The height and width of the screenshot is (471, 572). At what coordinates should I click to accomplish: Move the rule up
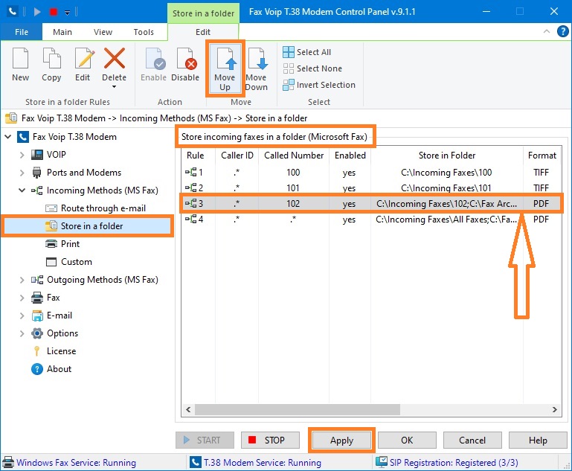[225, 68]
